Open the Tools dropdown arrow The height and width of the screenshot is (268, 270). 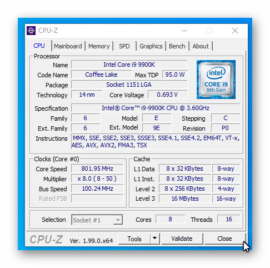pyautogui.click(x=154, y=239)
